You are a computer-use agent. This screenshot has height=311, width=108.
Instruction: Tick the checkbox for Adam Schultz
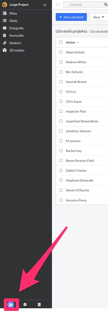[x=61, y=52]
